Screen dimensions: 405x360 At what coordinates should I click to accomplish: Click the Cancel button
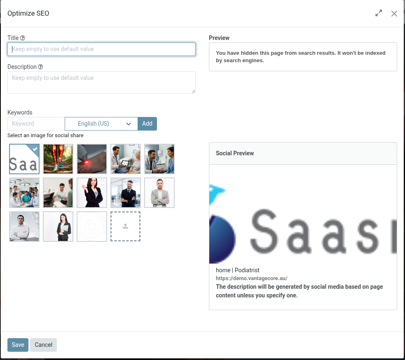(x=43, y=345)
